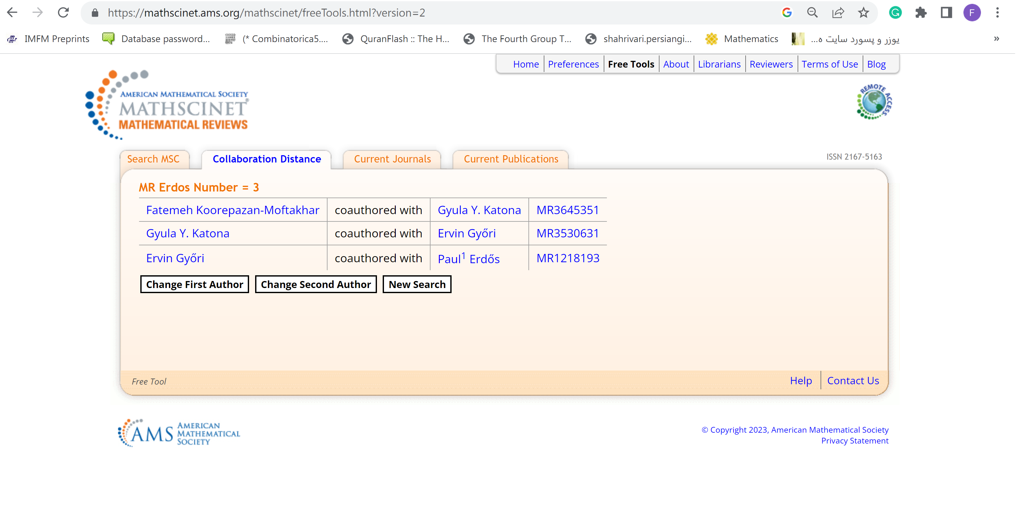Open the Grammarly extension icon
This screenshot has height=512, width=1017.
(x=895, y=13)
